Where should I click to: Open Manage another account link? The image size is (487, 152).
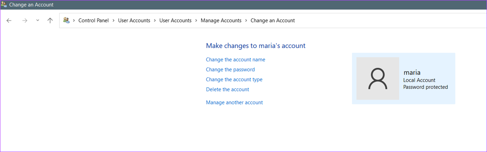click(234, 103)
